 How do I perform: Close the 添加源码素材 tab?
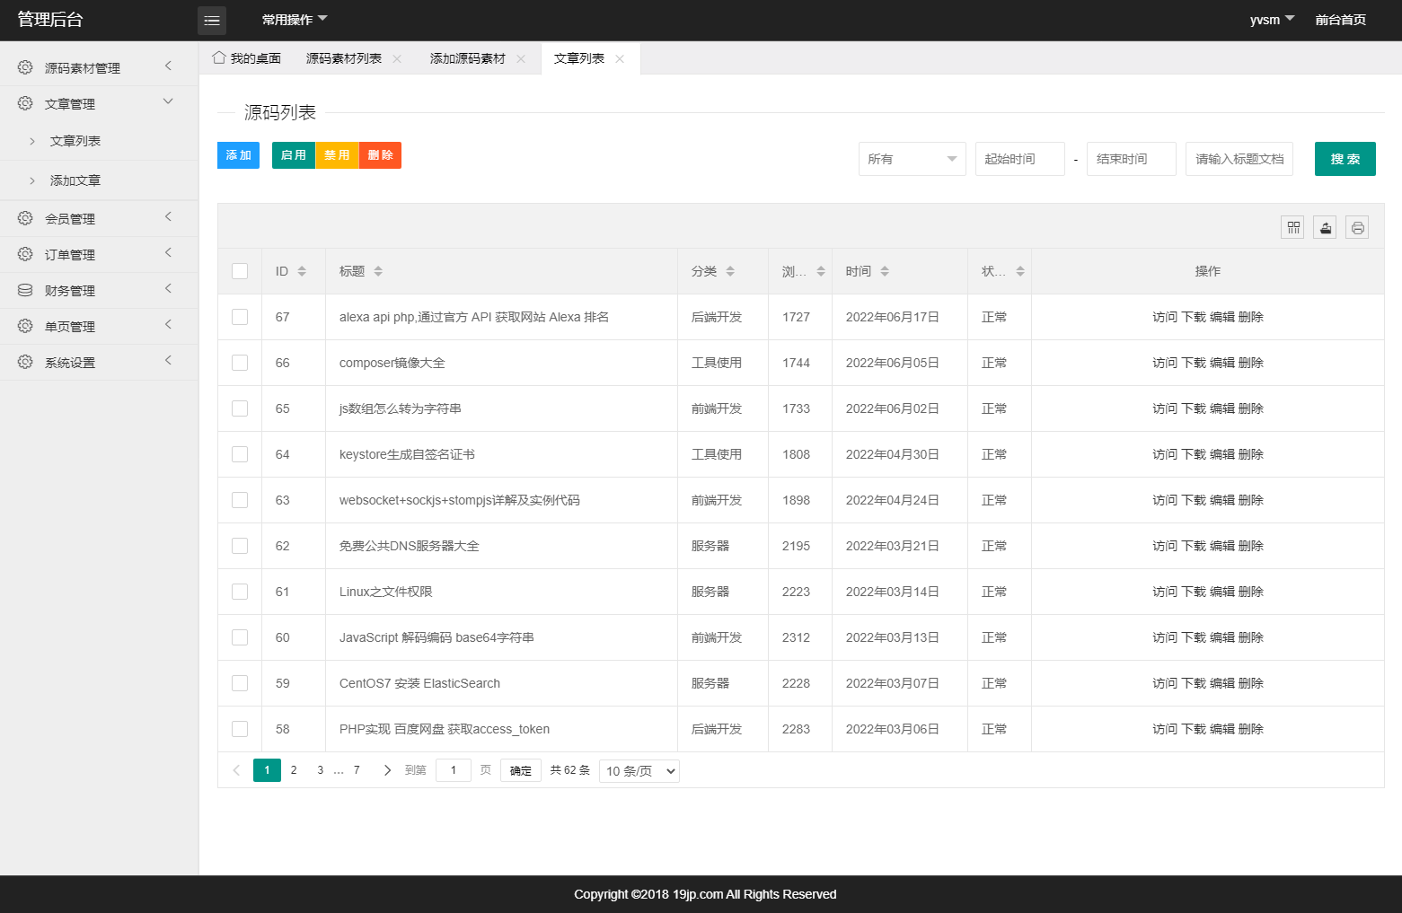pyautogui.click(x=521, y=58)
